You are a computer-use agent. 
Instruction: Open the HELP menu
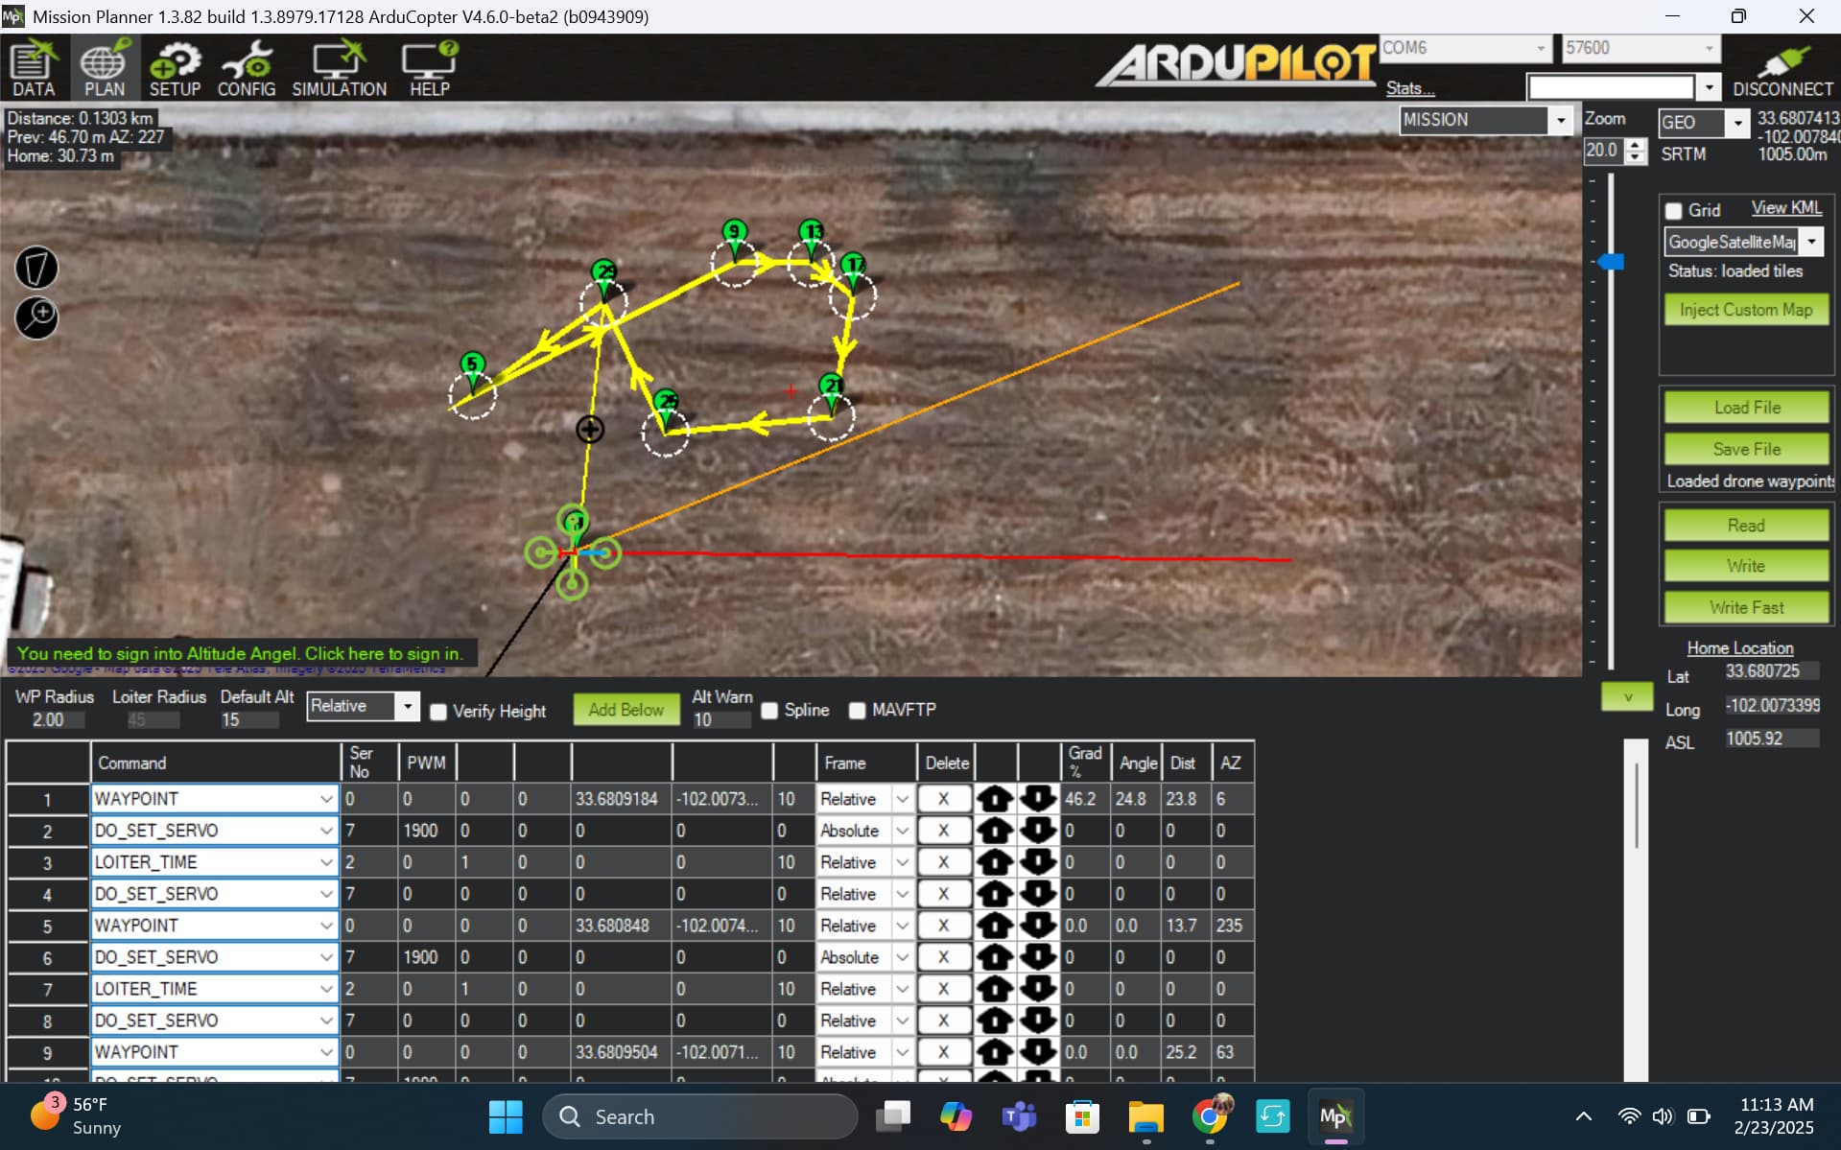(429, 68)
